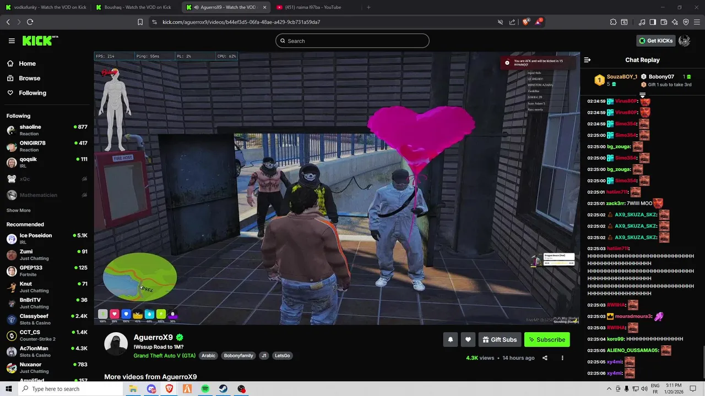Screen dimensions: 705x396
Task: Mute the tab via address bar icon
Action: point(500,22)
